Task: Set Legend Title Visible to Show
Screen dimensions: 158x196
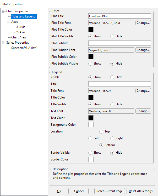Action: [x=90, y=104]
